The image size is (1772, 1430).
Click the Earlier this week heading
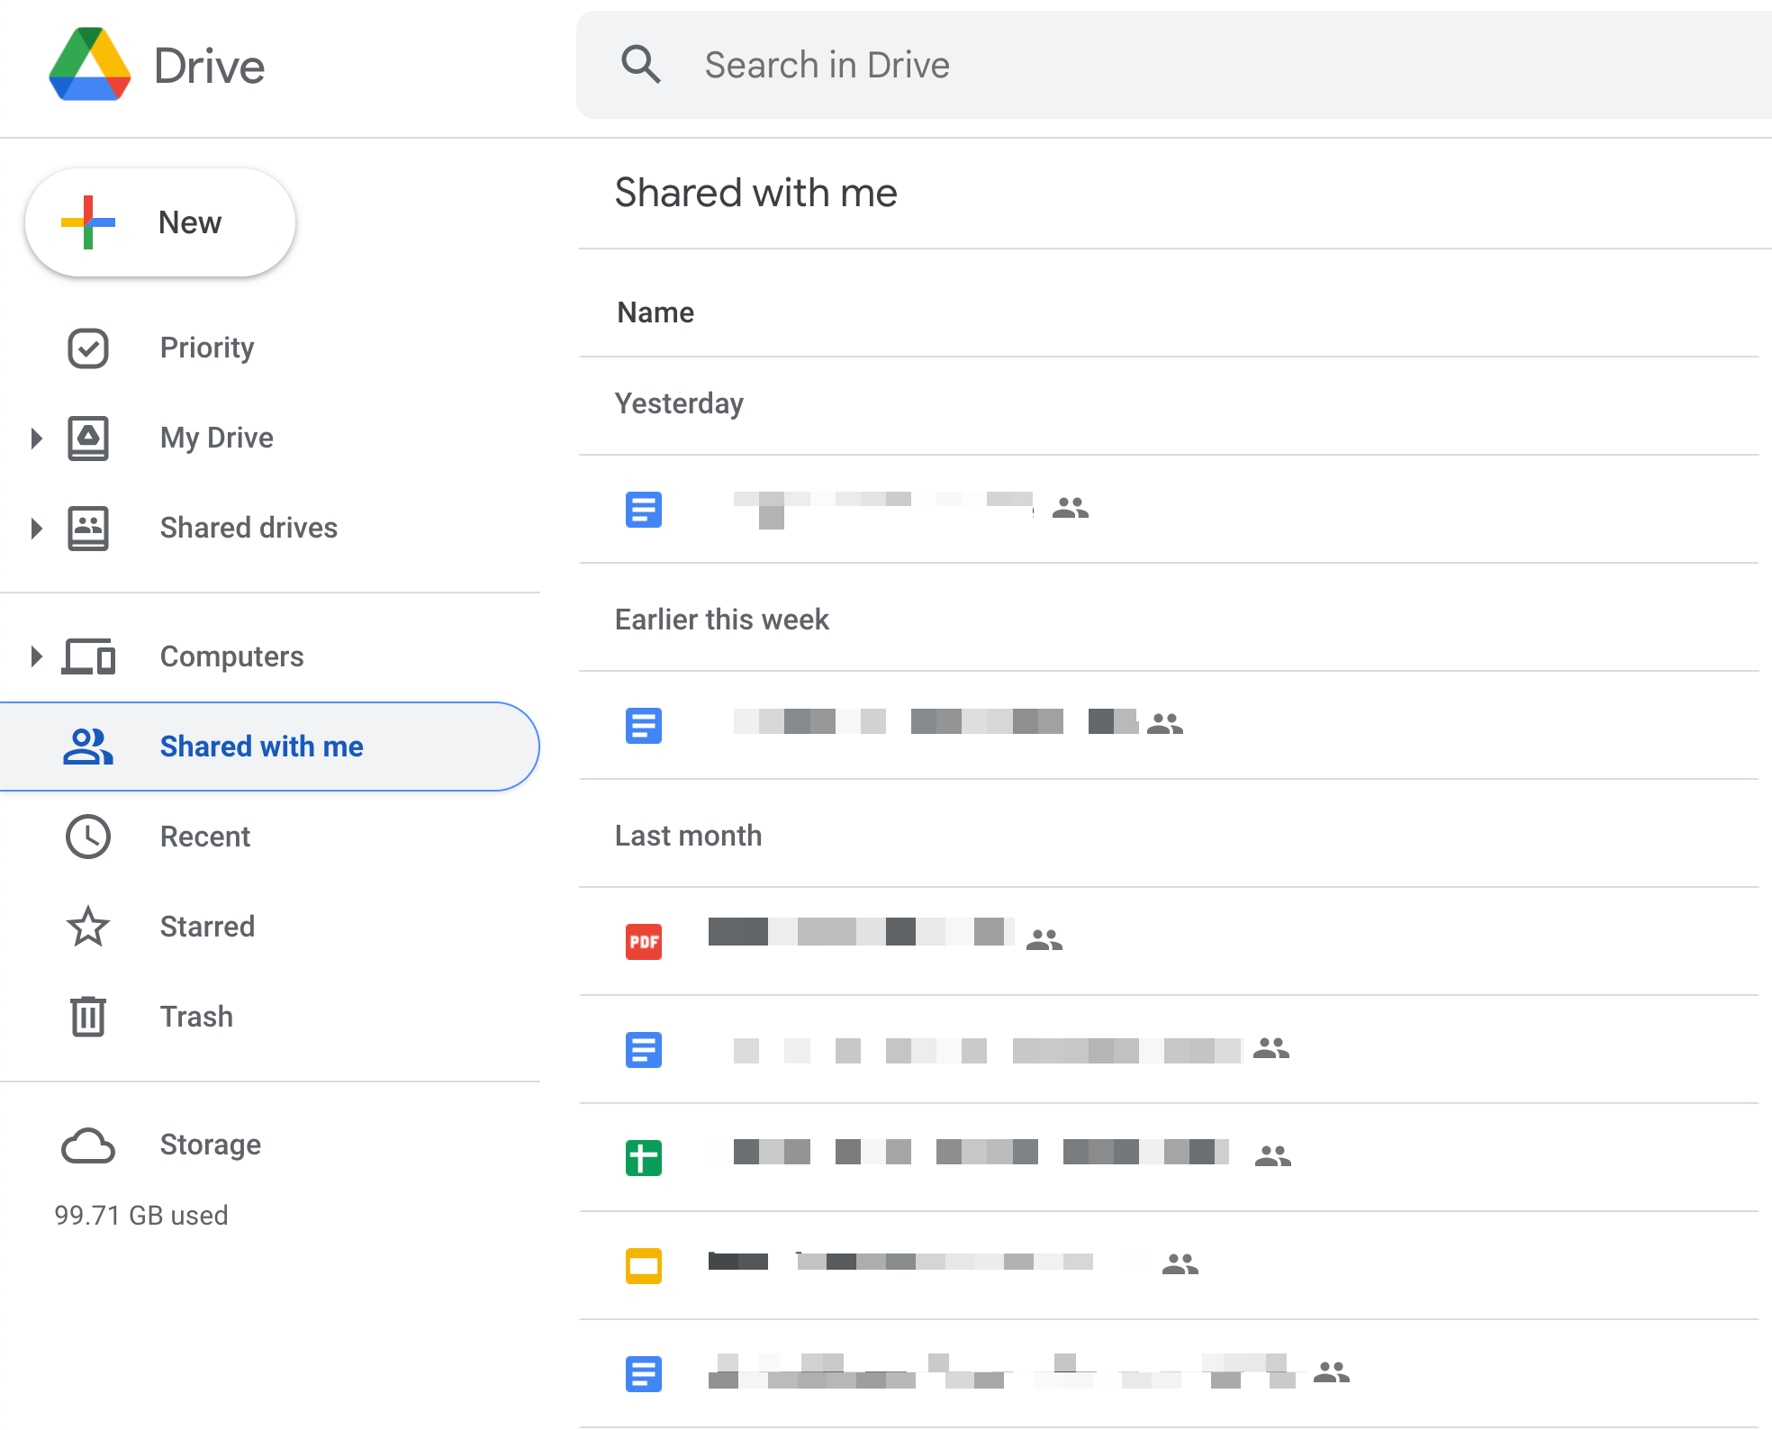pos(722,620)
